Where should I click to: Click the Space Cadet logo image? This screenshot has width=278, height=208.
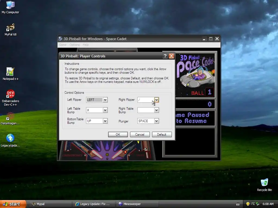click(195, 75)
